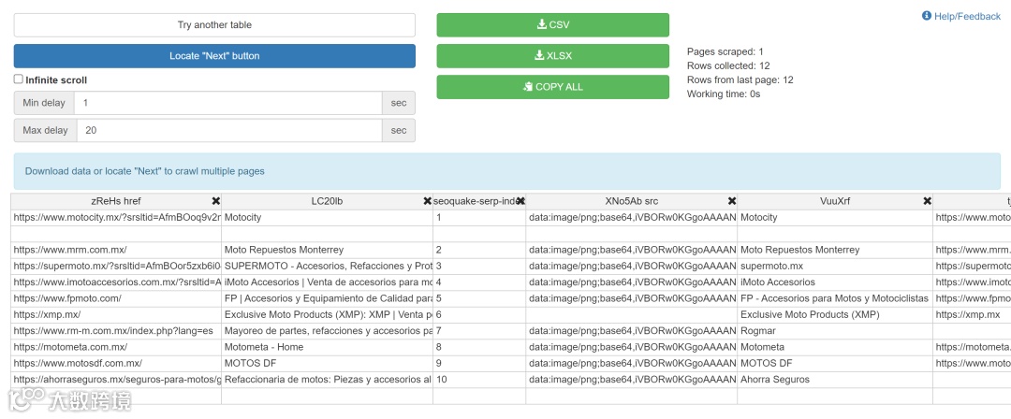This screenshot has height=419, width=1011.
Task: Remove the zReHs href column
Action: pyautogui.click(x=216, y=201)
